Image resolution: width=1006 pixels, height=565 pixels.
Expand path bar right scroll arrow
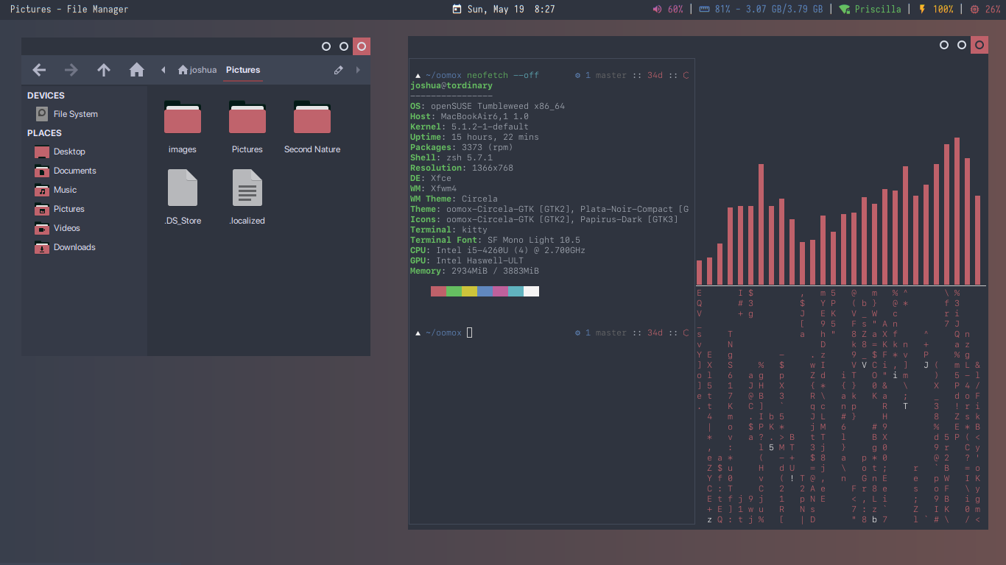(358, 70)
